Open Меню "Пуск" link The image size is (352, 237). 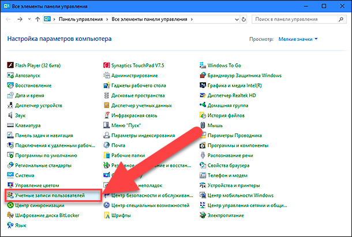click(126, 125)
